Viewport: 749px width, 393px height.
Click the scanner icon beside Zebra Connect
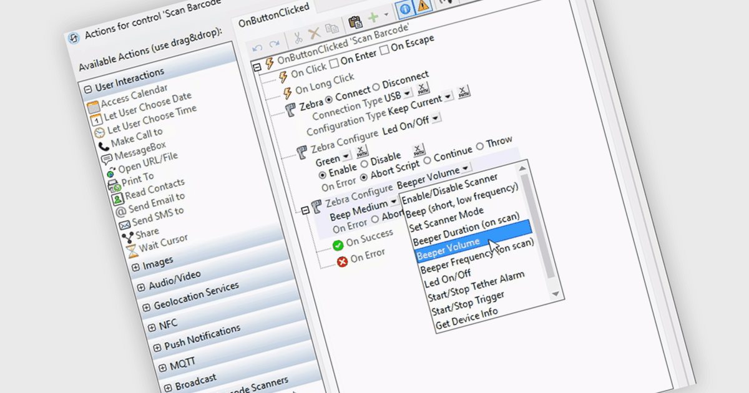(291, 110)
